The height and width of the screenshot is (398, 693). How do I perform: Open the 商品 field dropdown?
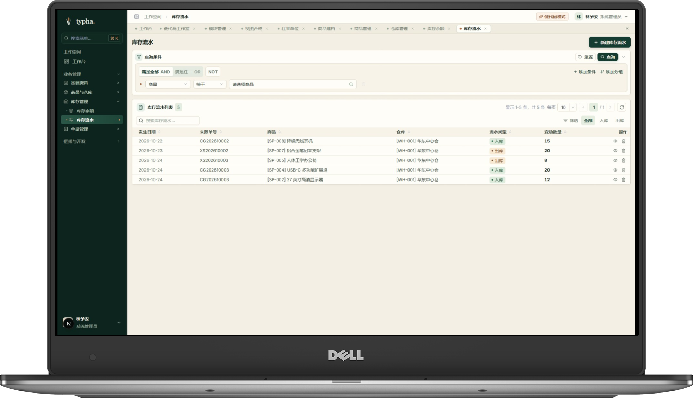168,84
